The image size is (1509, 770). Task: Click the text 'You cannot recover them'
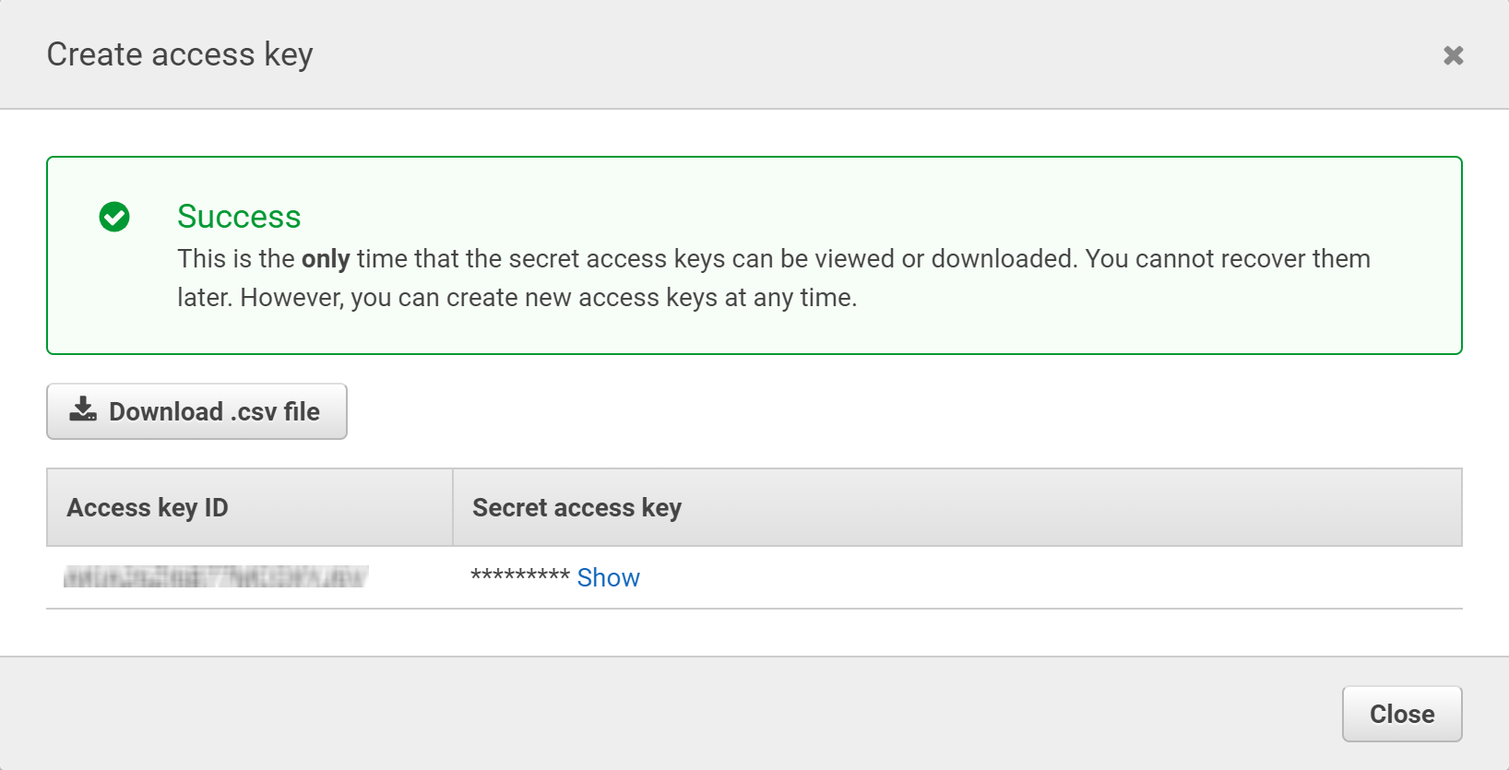click(1228, 259)
